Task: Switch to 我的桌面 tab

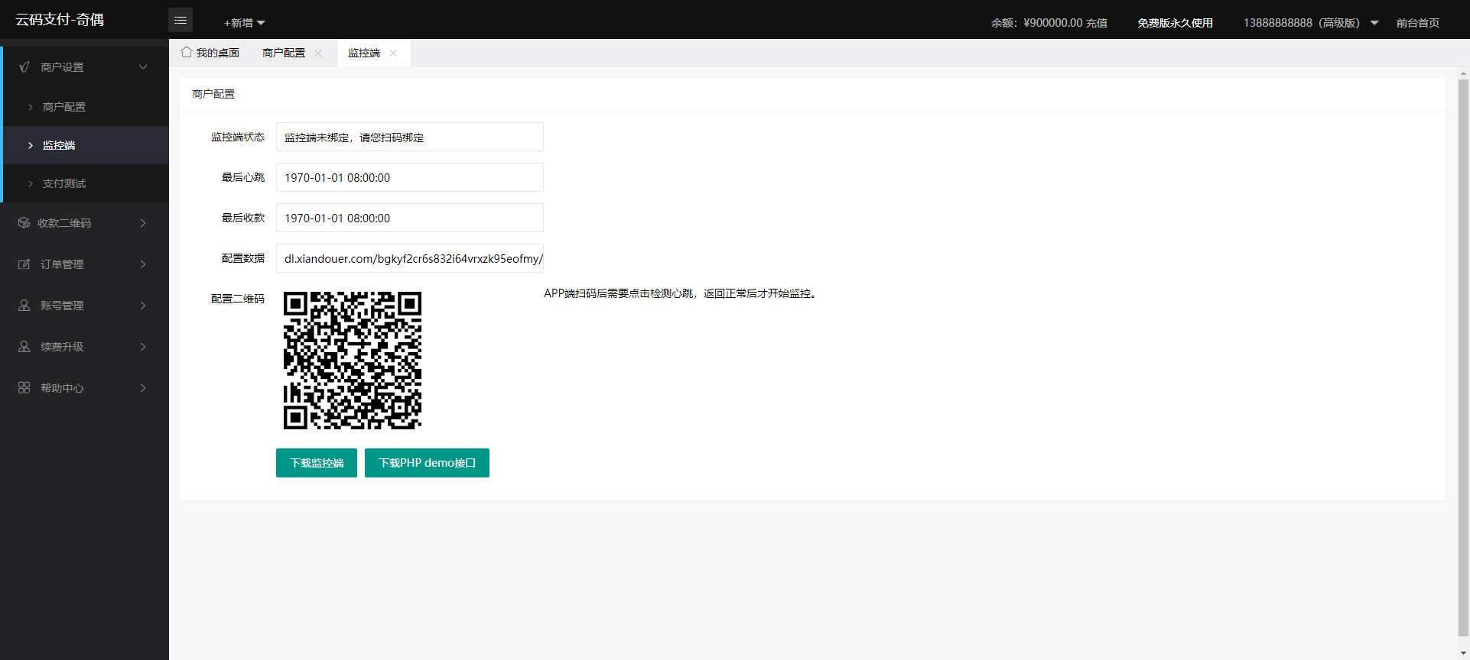Action: (210, 53)
